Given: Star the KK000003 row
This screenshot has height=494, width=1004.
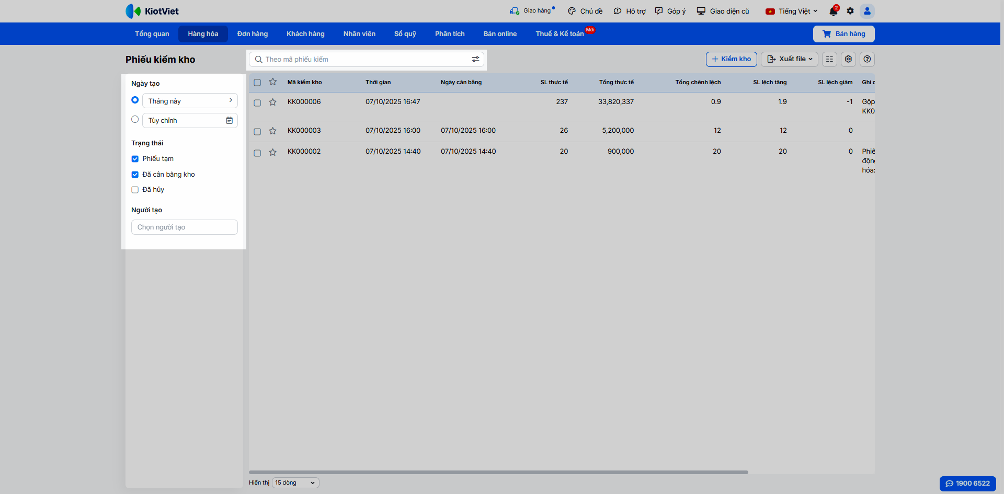Looking at the screenshot, I should pyautogui.click(x=272, y=131).
